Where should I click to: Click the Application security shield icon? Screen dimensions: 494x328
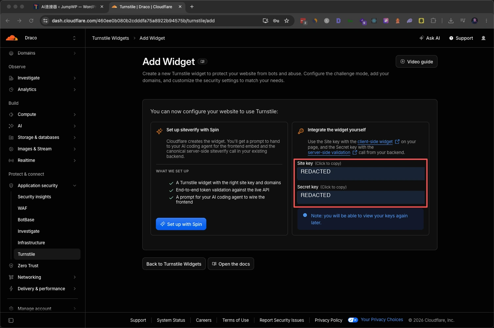(x=11, y=186)
